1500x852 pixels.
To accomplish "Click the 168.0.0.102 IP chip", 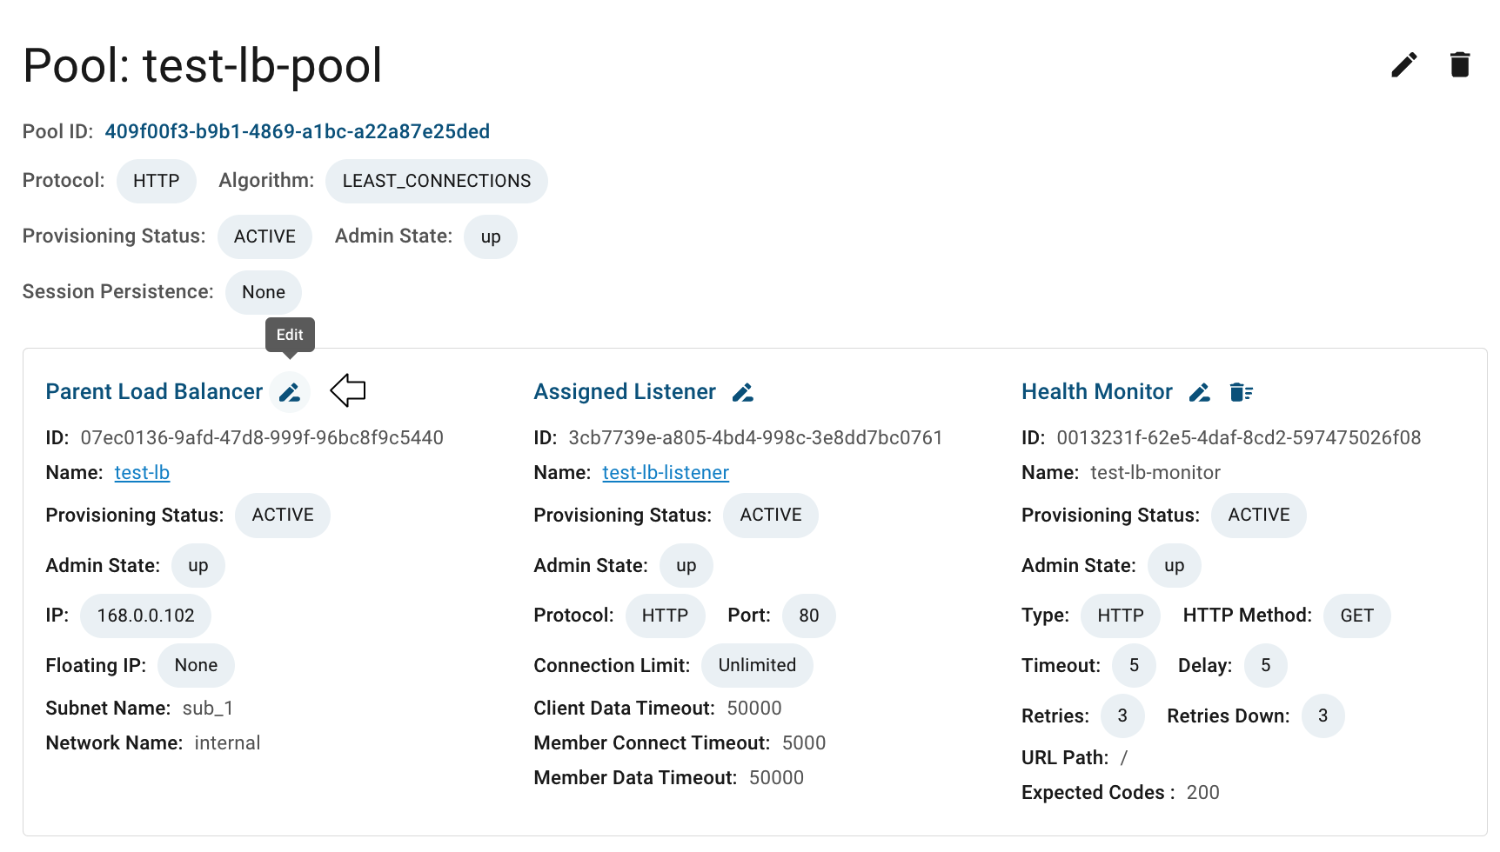I will [145, 616].
